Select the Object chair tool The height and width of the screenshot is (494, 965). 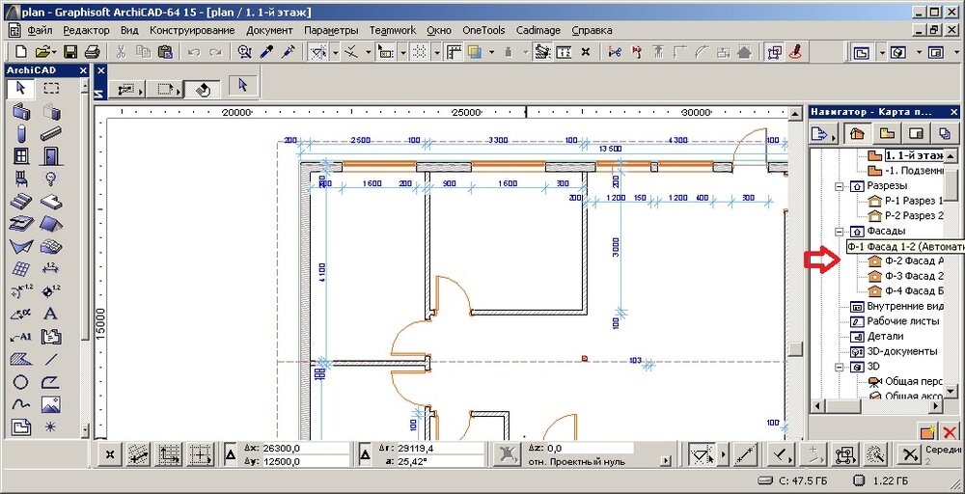point(21,178)
